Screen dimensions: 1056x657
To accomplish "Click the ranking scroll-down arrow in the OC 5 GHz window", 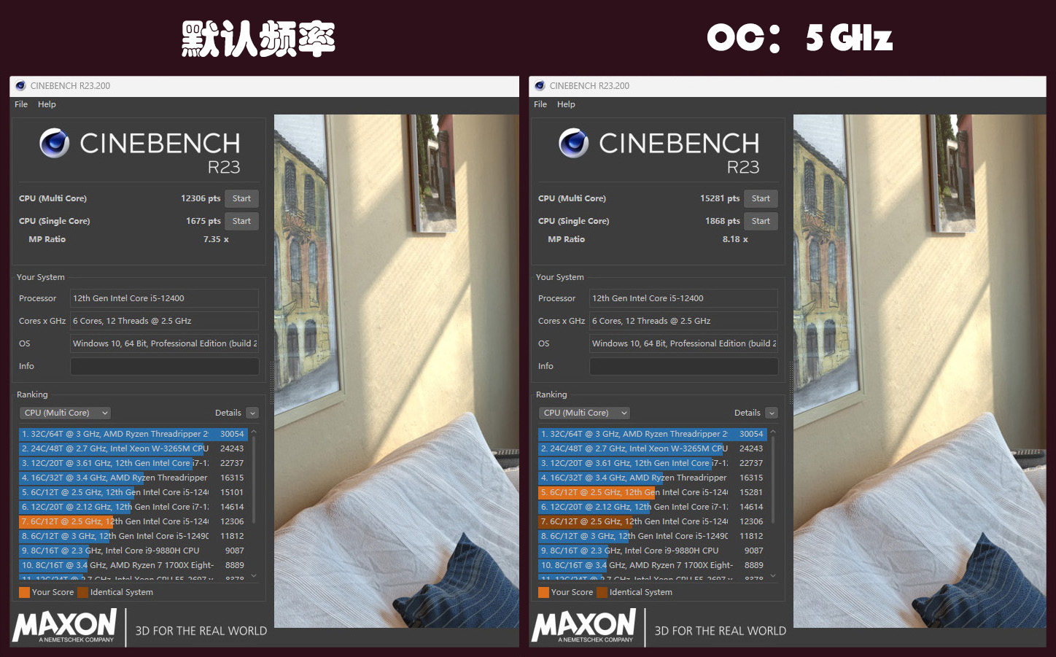I will tap(773, 575).
